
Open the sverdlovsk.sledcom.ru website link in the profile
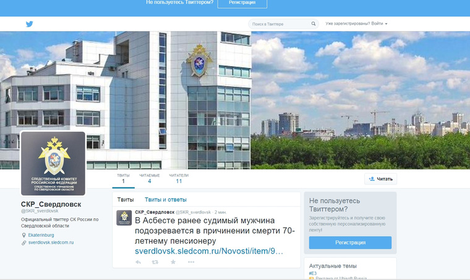click(51, 242)
